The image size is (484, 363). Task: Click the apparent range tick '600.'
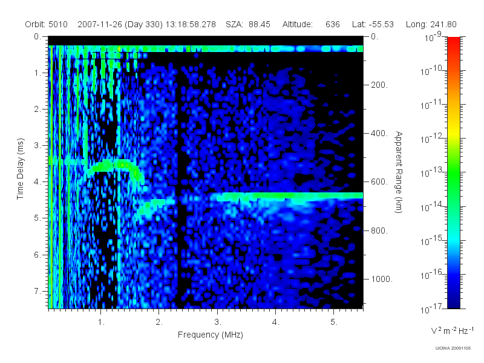pyautogui.click(x=379, y=182)
